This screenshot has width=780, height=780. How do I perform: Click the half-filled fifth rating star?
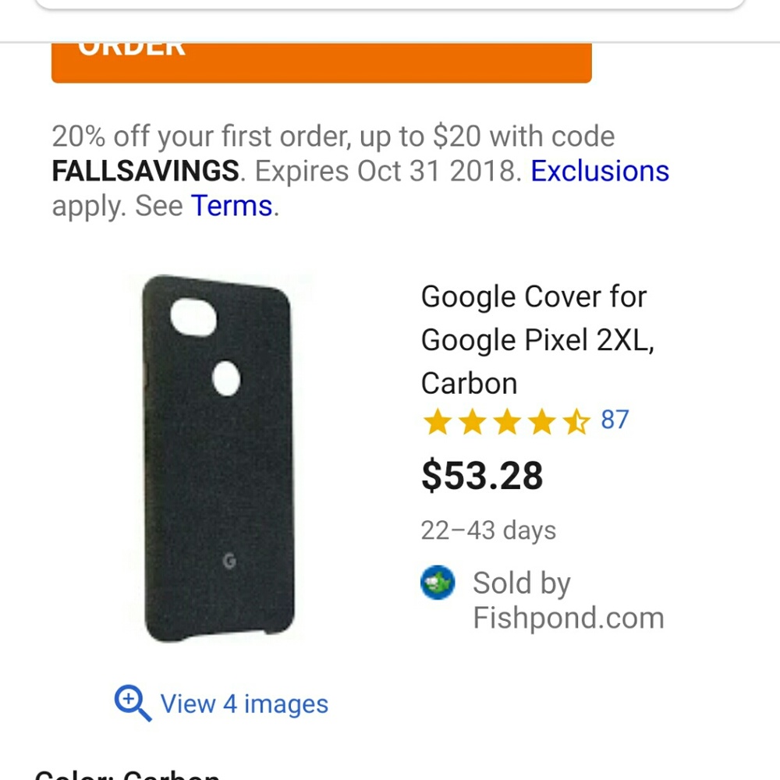(x=576, y=422)
